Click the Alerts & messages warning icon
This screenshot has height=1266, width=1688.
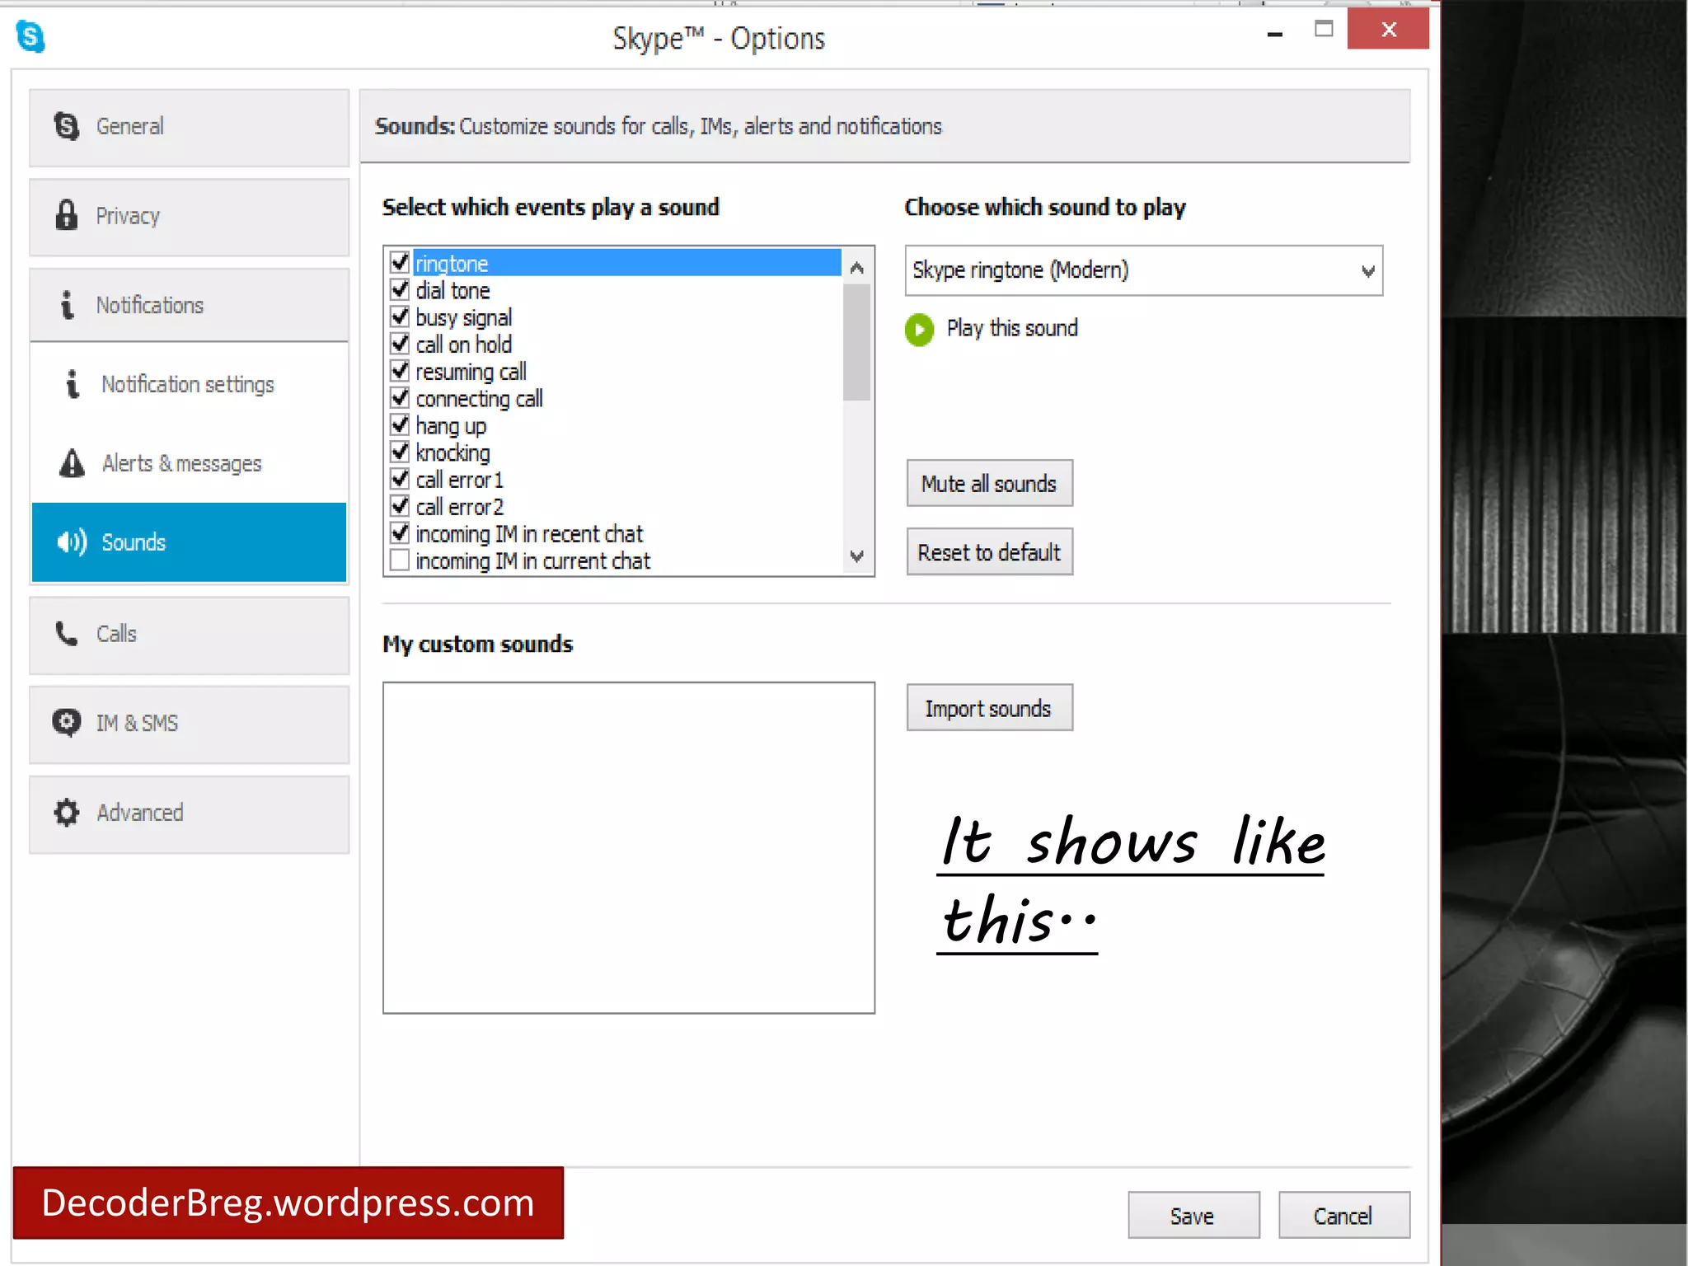(73, 463)
